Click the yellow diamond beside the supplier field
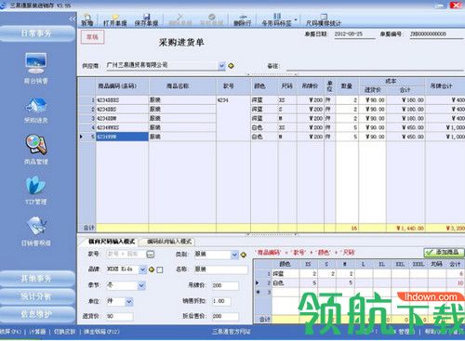This screenshot has width=465, height=341. tap(231, 66)
